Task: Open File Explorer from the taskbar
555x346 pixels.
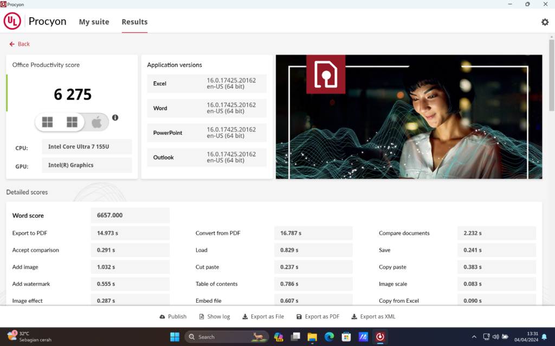Action: [312, 336]
